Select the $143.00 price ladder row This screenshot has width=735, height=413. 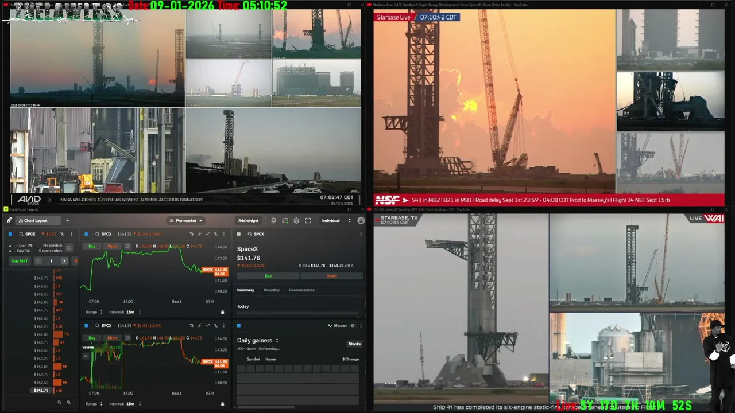41,367
